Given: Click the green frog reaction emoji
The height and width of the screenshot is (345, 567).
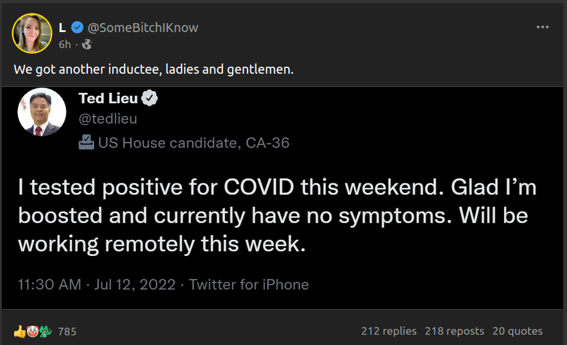Looking at the screenshot, I should [x=44, y=332].
